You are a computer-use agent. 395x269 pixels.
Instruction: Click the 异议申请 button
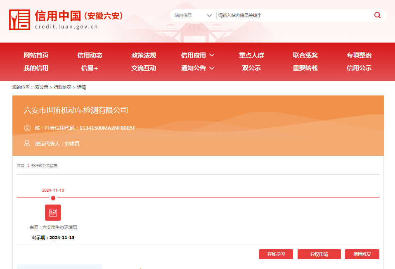coord(319,254)
